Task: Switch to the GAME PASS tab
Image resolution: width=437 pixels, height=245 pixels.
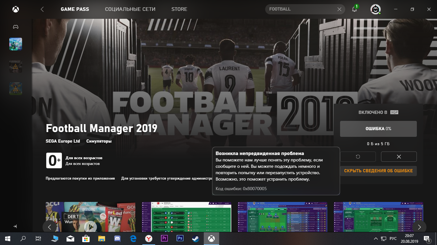Action: pos(75,9)
